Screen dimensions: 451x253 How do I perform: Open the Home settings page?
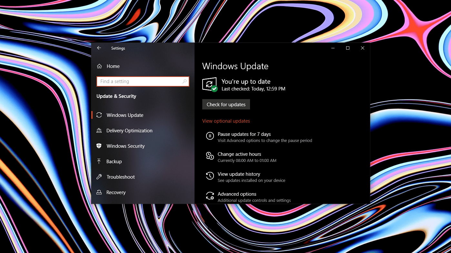[113, 66]
